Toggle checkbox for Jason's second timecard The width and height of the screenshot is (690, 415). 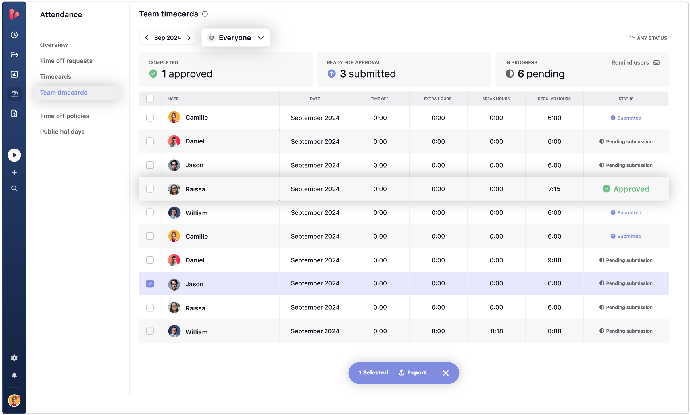click(x=150, y=283)
